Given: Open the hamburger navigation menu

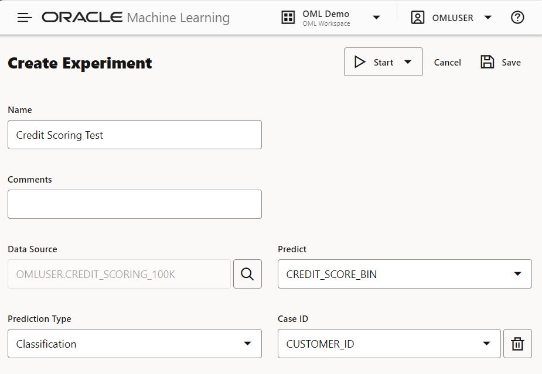Looking at the screenshot, I should click(25, 18).
